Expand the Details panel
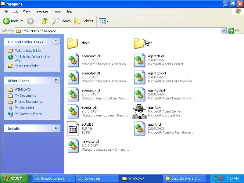 56,128
